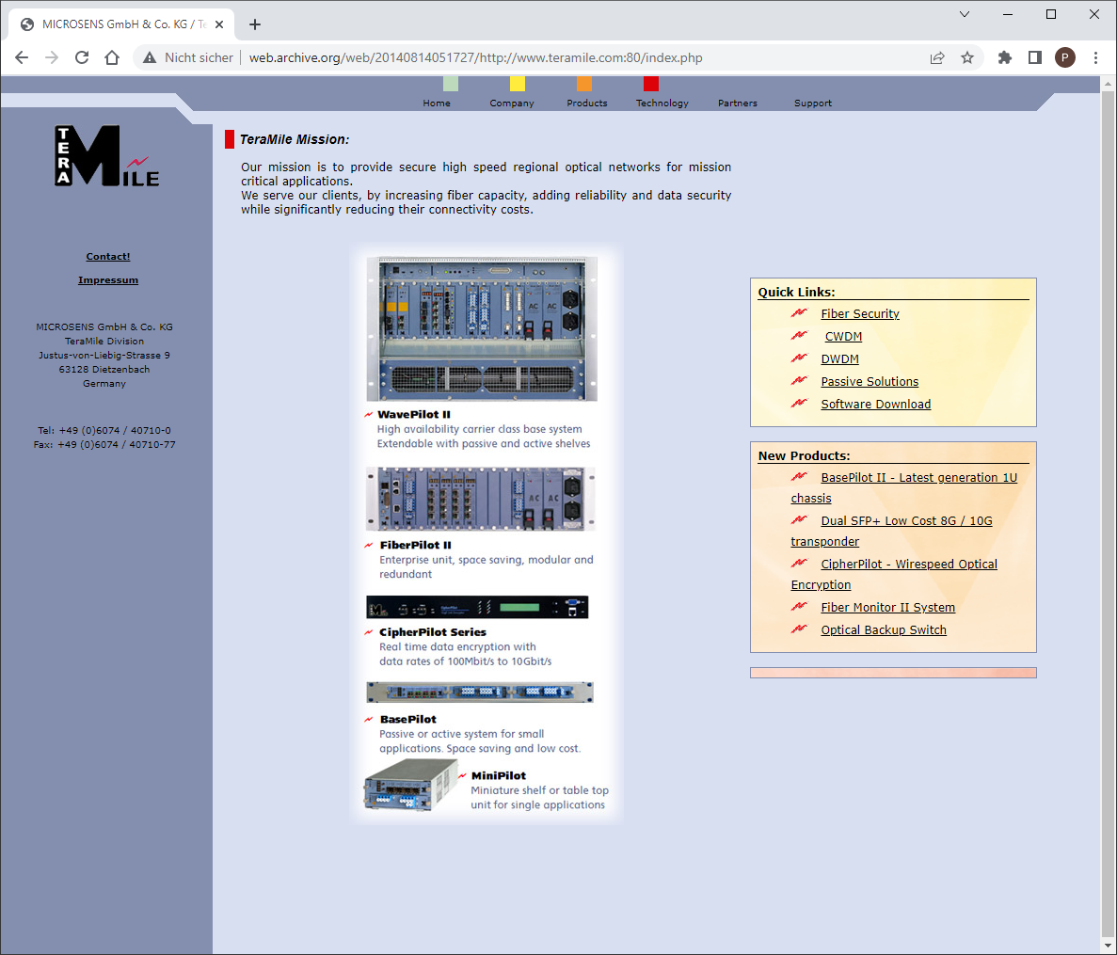Click the browser reload icon
Viewport: 1117px width, 955px height.
pyautogui.click(x=82, y=57)
